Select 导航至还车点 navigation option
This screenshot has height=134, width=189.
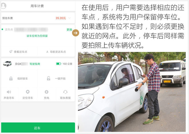point(56,52)
